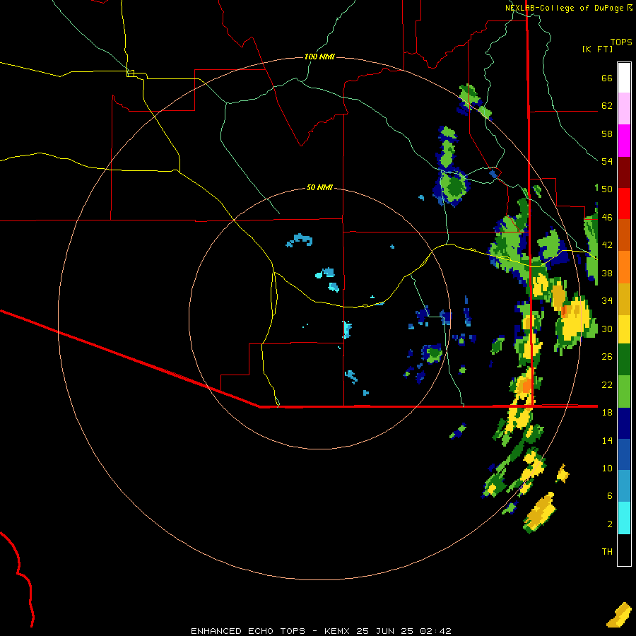Image resolution: width=636 pixels, height=636 pixels.
Task: Click the [K FT] legend units label
Action: 597,49
